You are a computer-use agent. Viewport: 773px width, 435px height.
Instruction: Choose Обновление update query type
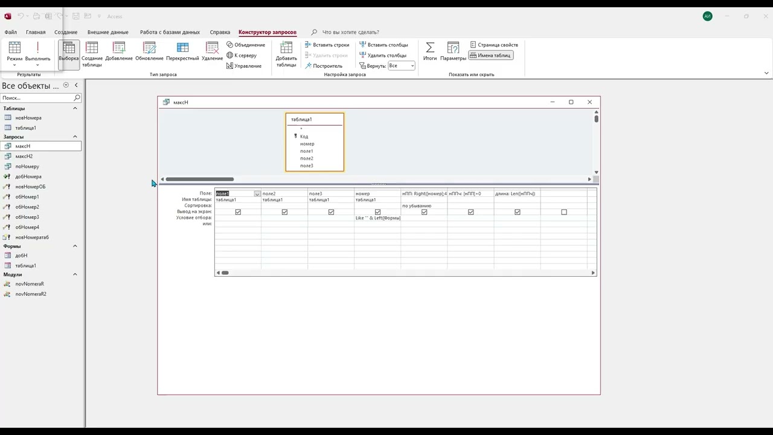coord(149,52)
